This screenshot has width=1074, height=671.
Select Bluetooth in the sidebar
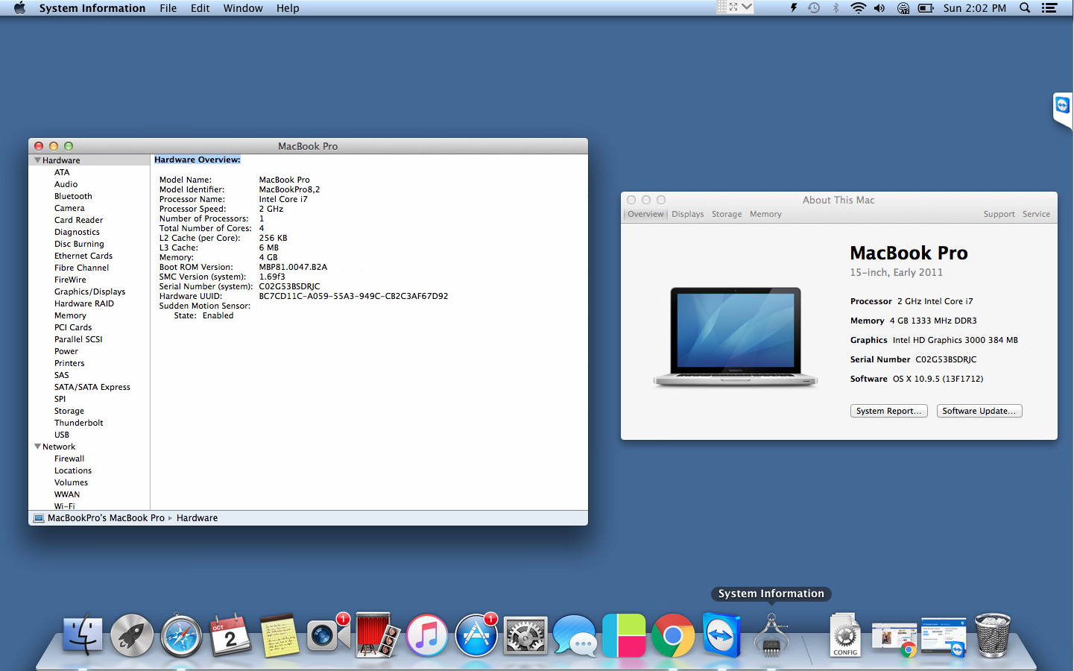pyautogui.click(x=73, y=196)
